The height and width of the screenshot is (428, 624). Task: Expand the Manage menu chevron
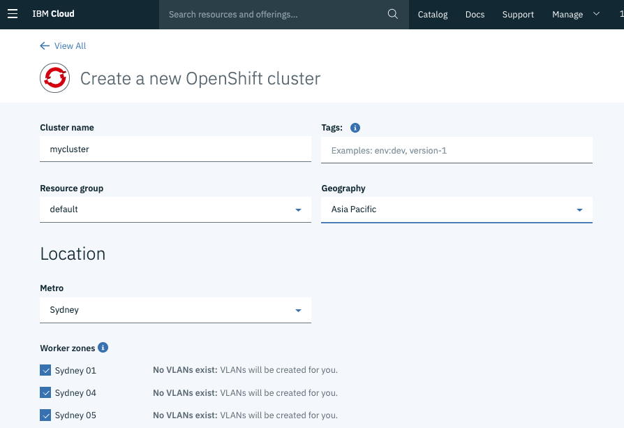coord(596,14)
